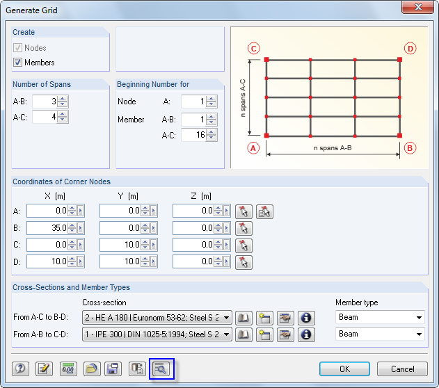Click 'Cross-Sections and Member Types' heading

(x=72, y=287)
